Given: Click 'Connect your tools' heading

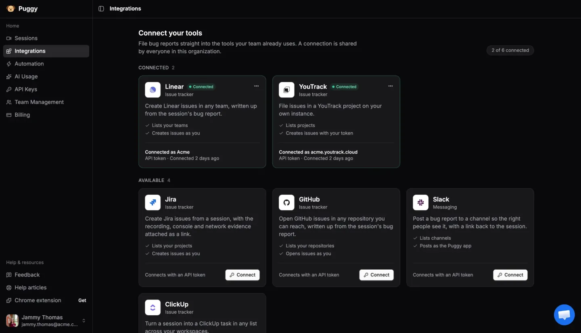Looking at the screenshot, I should 170,33.
